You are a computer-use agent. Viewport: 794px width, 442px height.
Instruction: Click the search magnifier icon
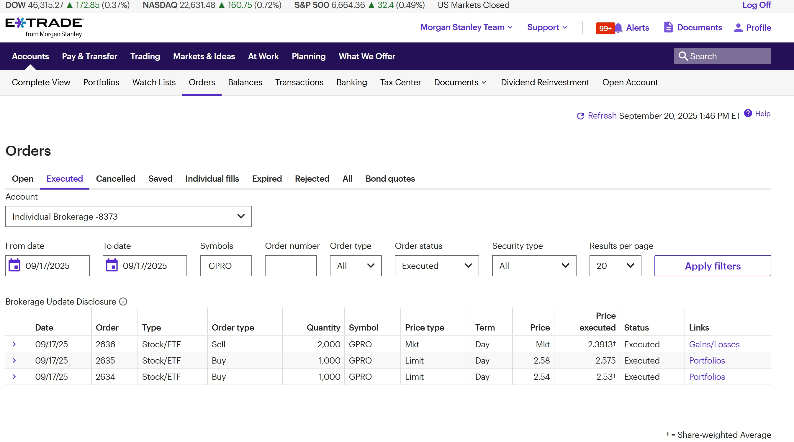683,56
